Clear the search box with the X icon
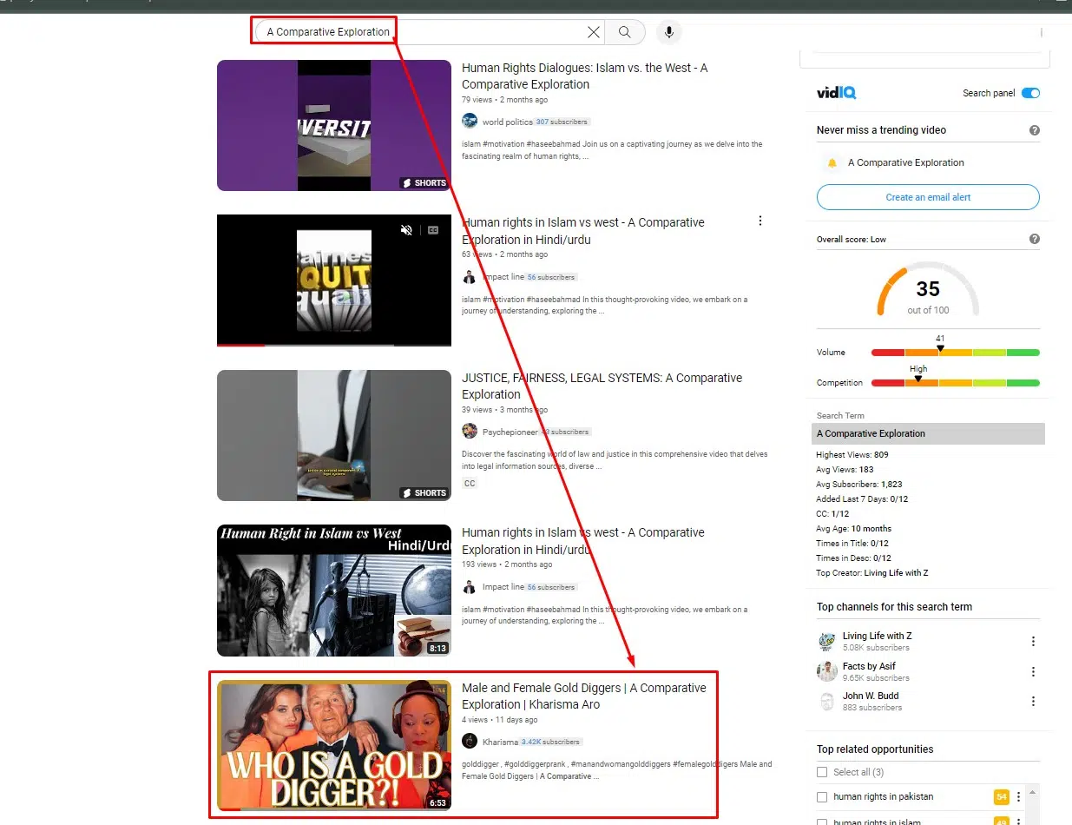 tap(594, 32)
